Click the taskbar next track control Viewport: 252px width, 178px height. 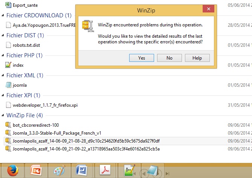pos(168,173)
